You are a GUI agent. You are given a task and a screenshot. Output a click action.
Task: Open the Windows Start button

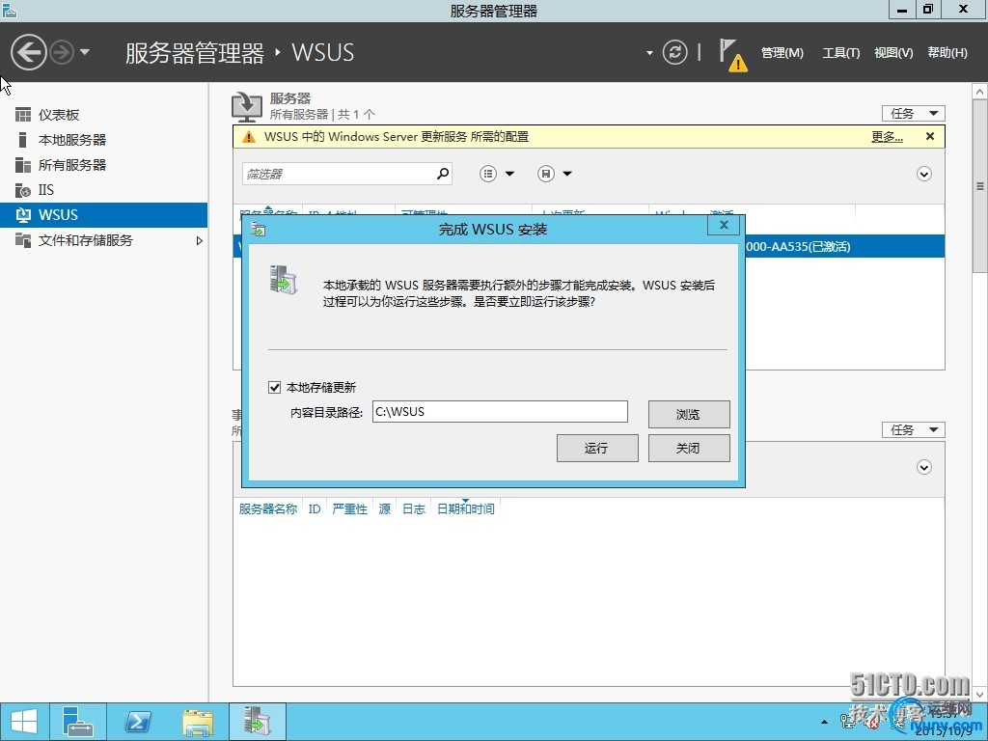24,722
